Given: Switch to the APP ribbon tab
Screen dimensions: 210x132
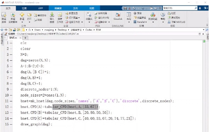Looking at the screenshot, I should (x=41, y=8).
